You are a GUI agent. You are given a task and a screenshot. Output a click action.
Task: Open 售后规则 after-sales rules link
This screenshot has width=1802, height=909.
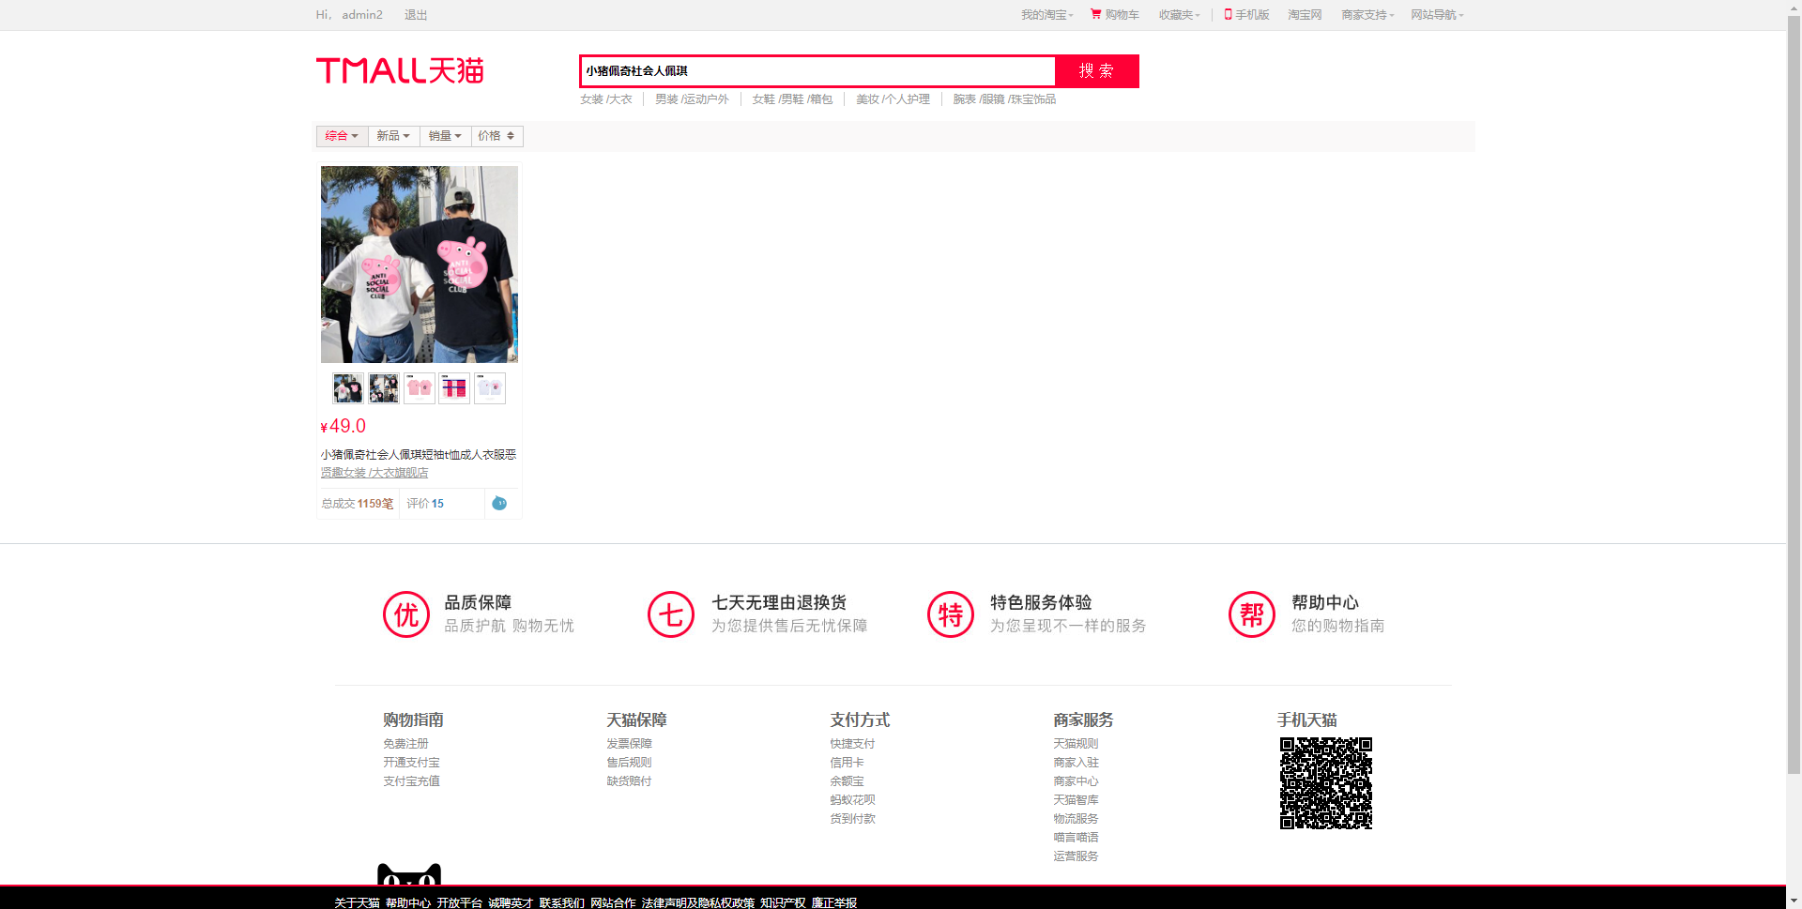click(629, 763)
